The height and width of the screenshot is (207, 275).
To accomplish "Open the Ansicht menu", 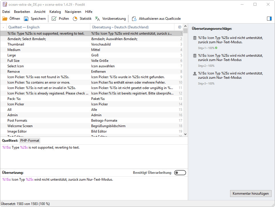I will tap(40, 12).
